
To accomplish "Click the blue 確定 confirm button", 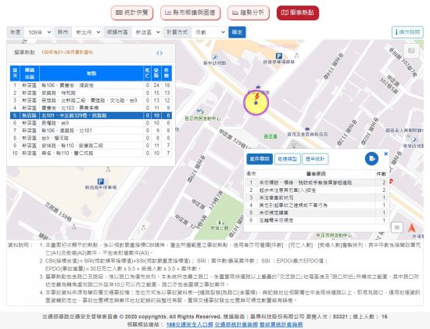I will point(237,32).
